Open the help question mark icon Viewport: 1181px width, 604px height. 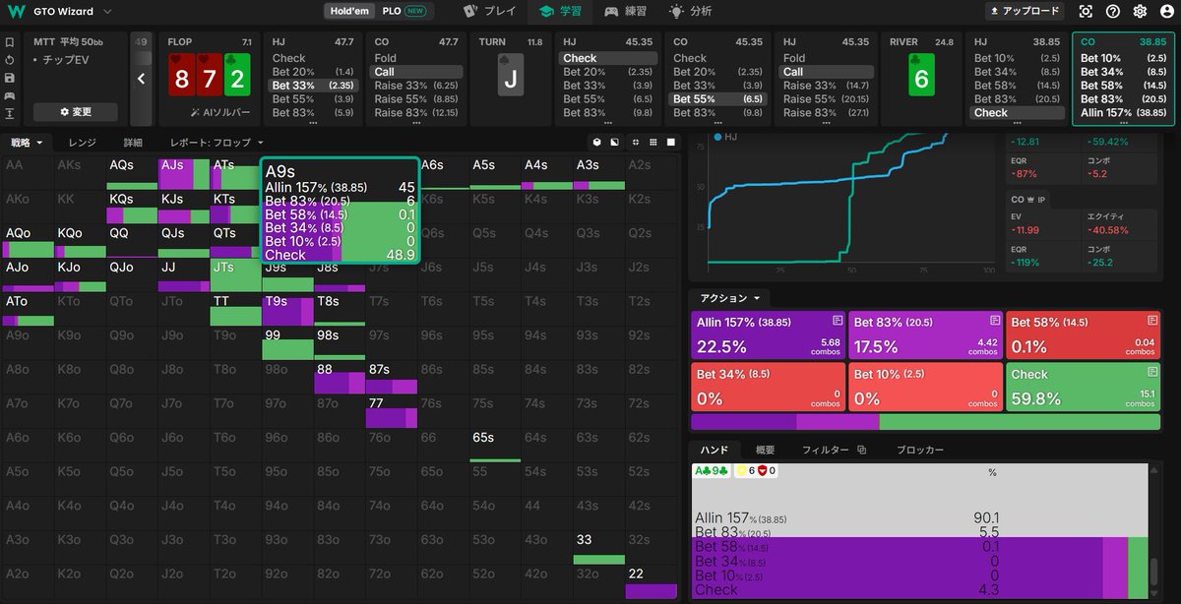point(1113,12)
